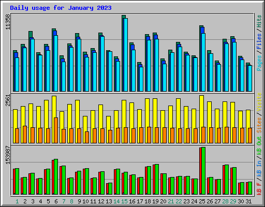Image resolution: width=265 pixels, height=207 pixels.
Task: Click the yellow visits bar for day 6
Action: (54, 120)
